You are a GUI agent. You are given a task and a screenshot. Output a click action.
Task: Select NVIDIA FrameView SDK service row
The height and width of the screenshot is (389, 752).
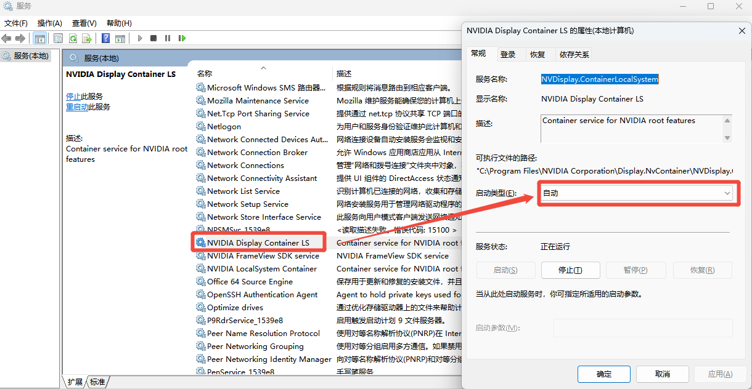pyautogui.click(x=263, y=255)
